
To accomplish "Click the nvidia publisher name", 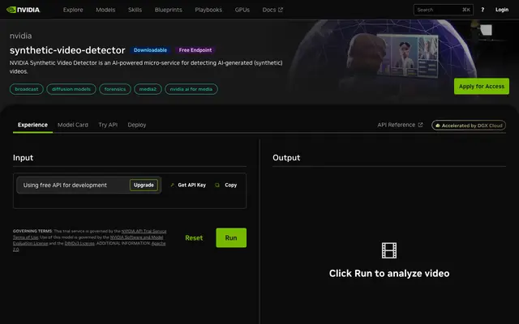I will tap(21, 36).
